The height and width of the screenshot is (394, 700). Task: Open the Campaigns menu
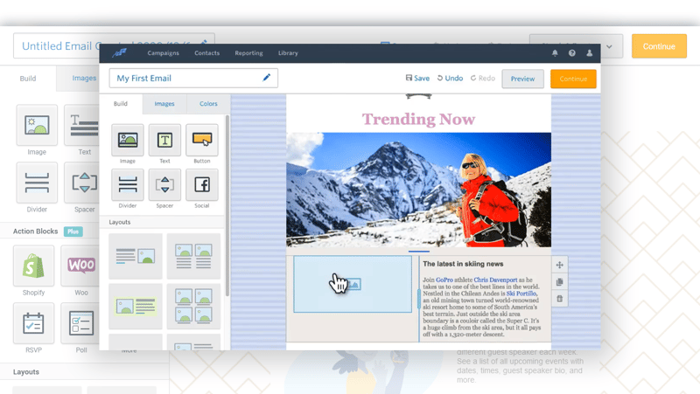[x=163, y=53]
